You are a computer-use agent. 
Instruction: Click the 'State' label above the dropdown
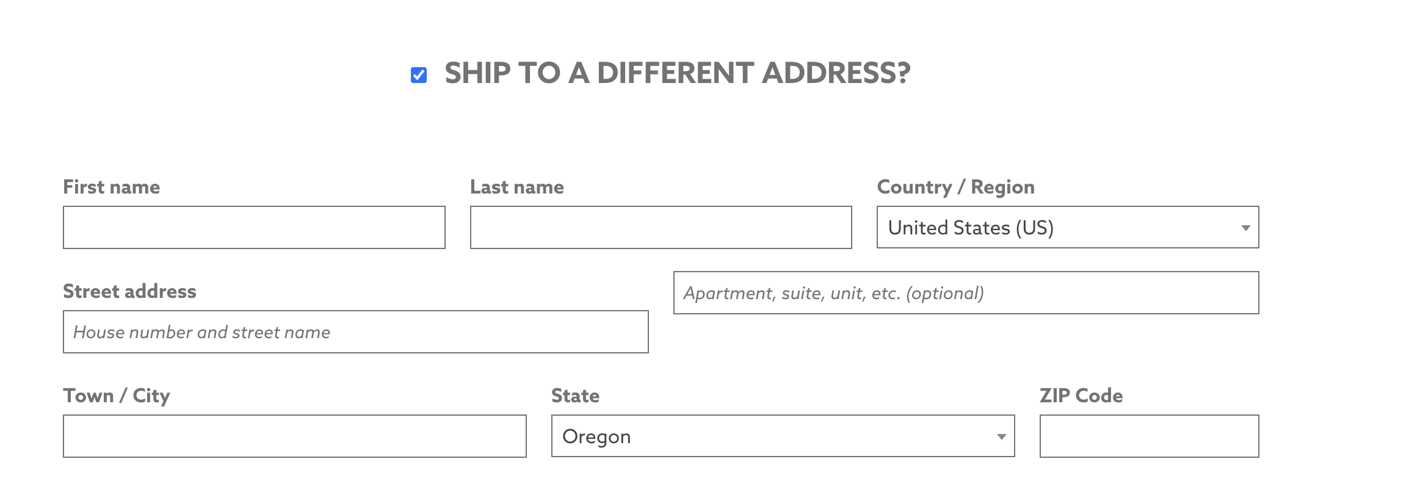(575, 396)
